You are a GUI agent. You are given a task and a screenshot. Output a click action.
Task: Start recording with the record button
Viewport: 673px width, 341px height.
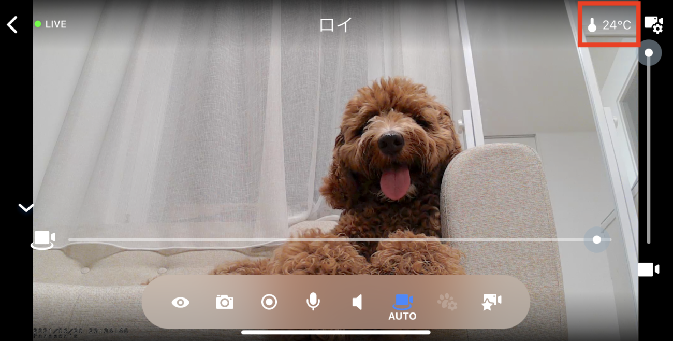269,302
